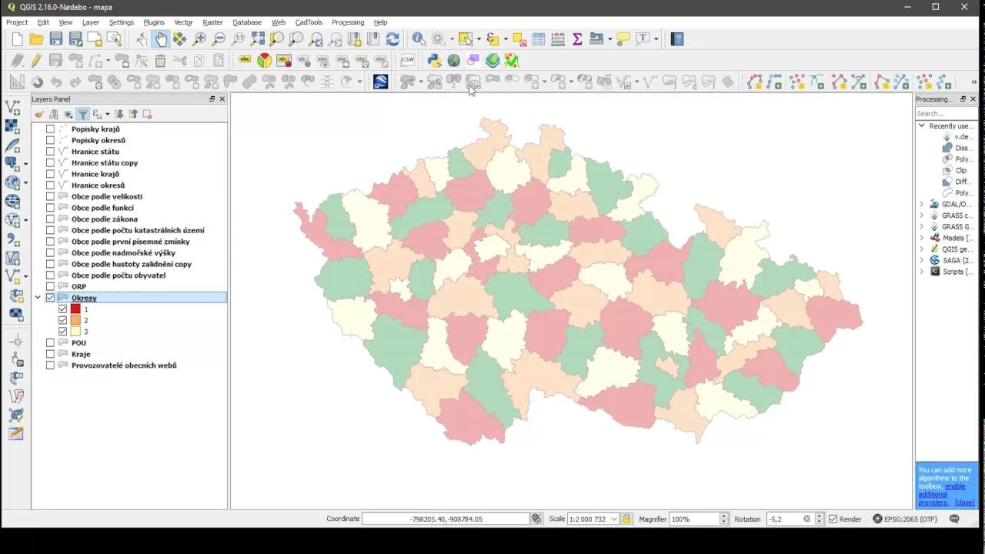985x554 pixels.
Task: Open the field calculator abacus icon
Action: 558,38
